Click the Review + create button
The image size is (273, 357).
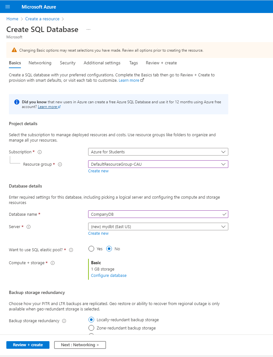click(x=28, y=345)
